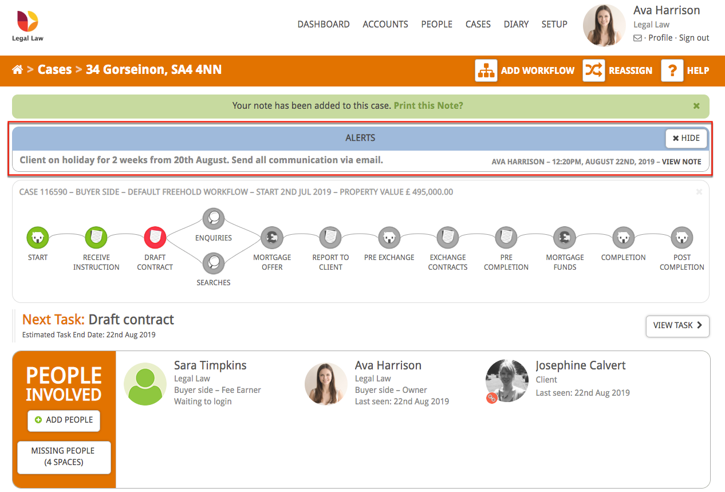Select the Draft Contract workflow step icon
Screen dimensions: 725x492
click(155, 237)
